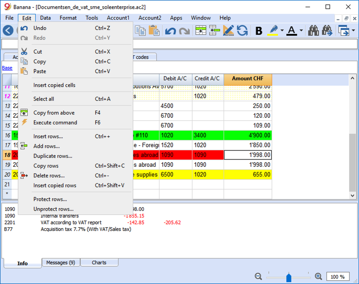
Task: Apply the text color A icon
Action: click(x=292, y=30)
